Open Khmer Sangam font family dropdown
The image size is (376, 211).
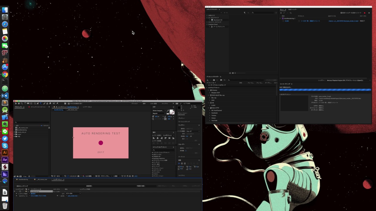(x=159, y=110)
